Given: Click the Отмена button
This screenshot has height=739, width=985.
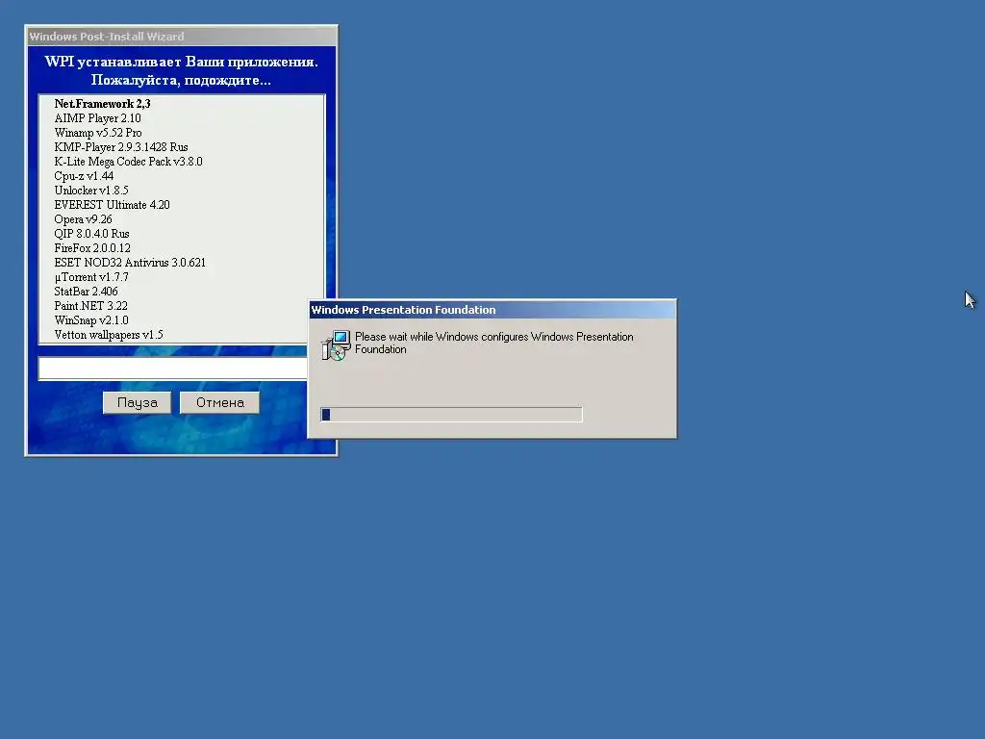Looking at the screenshot, I should coord(220,403).
